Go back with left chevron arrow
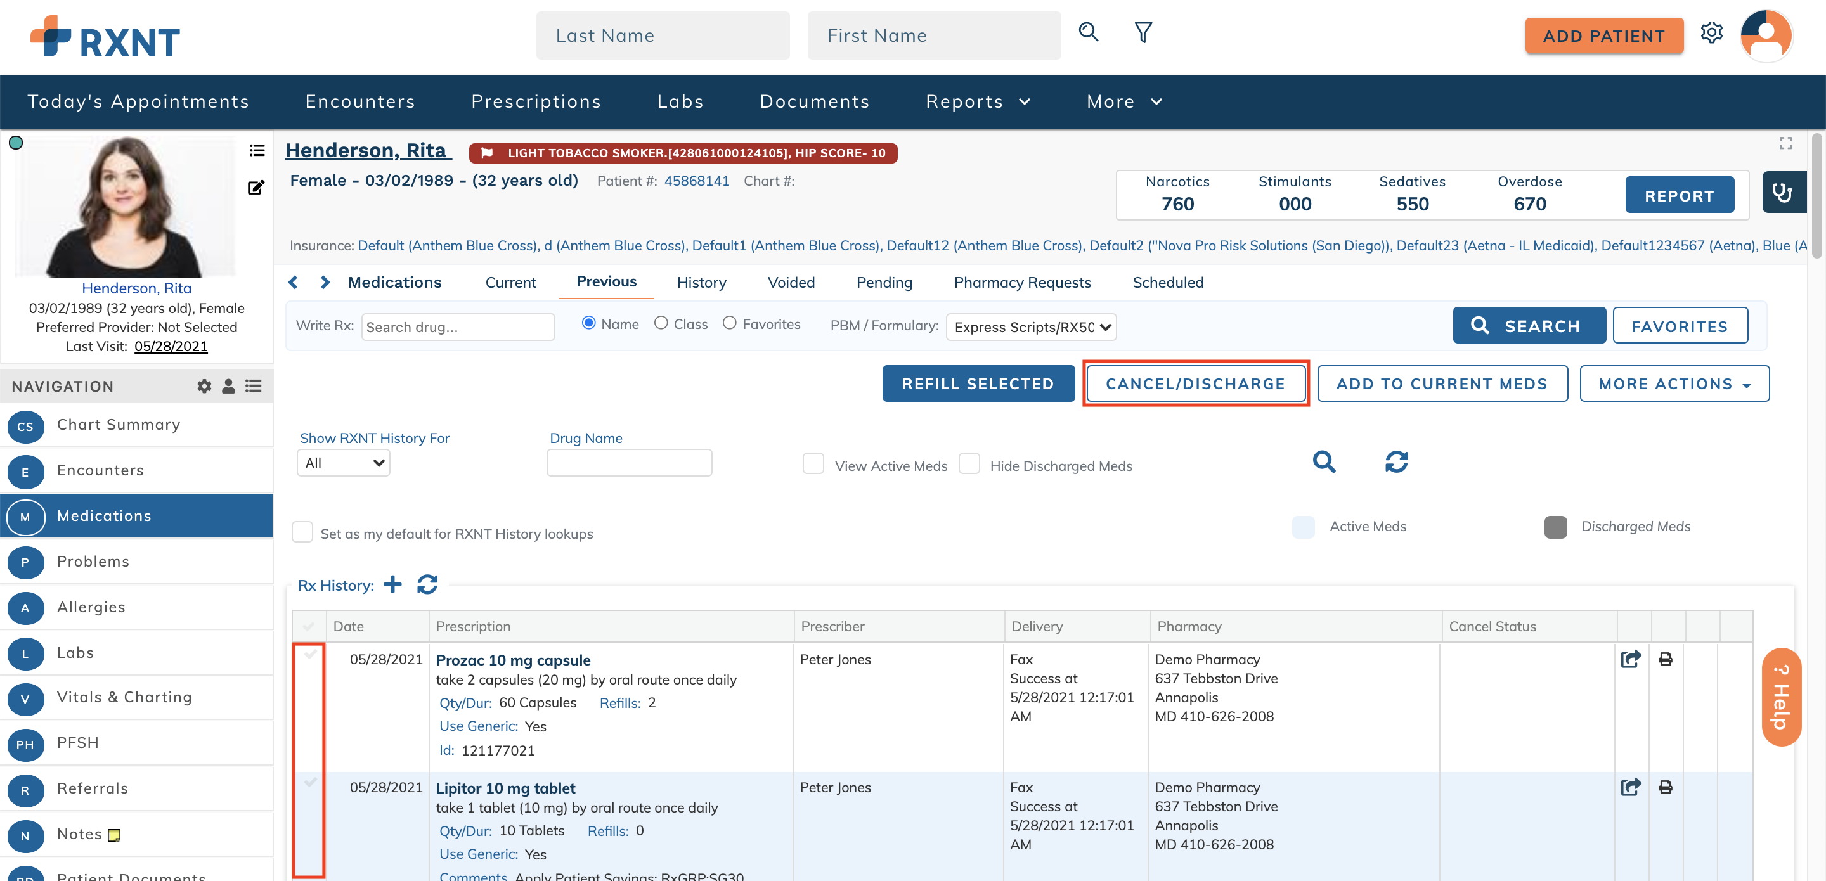1826x881 pixels. click(x=294, y=282)
